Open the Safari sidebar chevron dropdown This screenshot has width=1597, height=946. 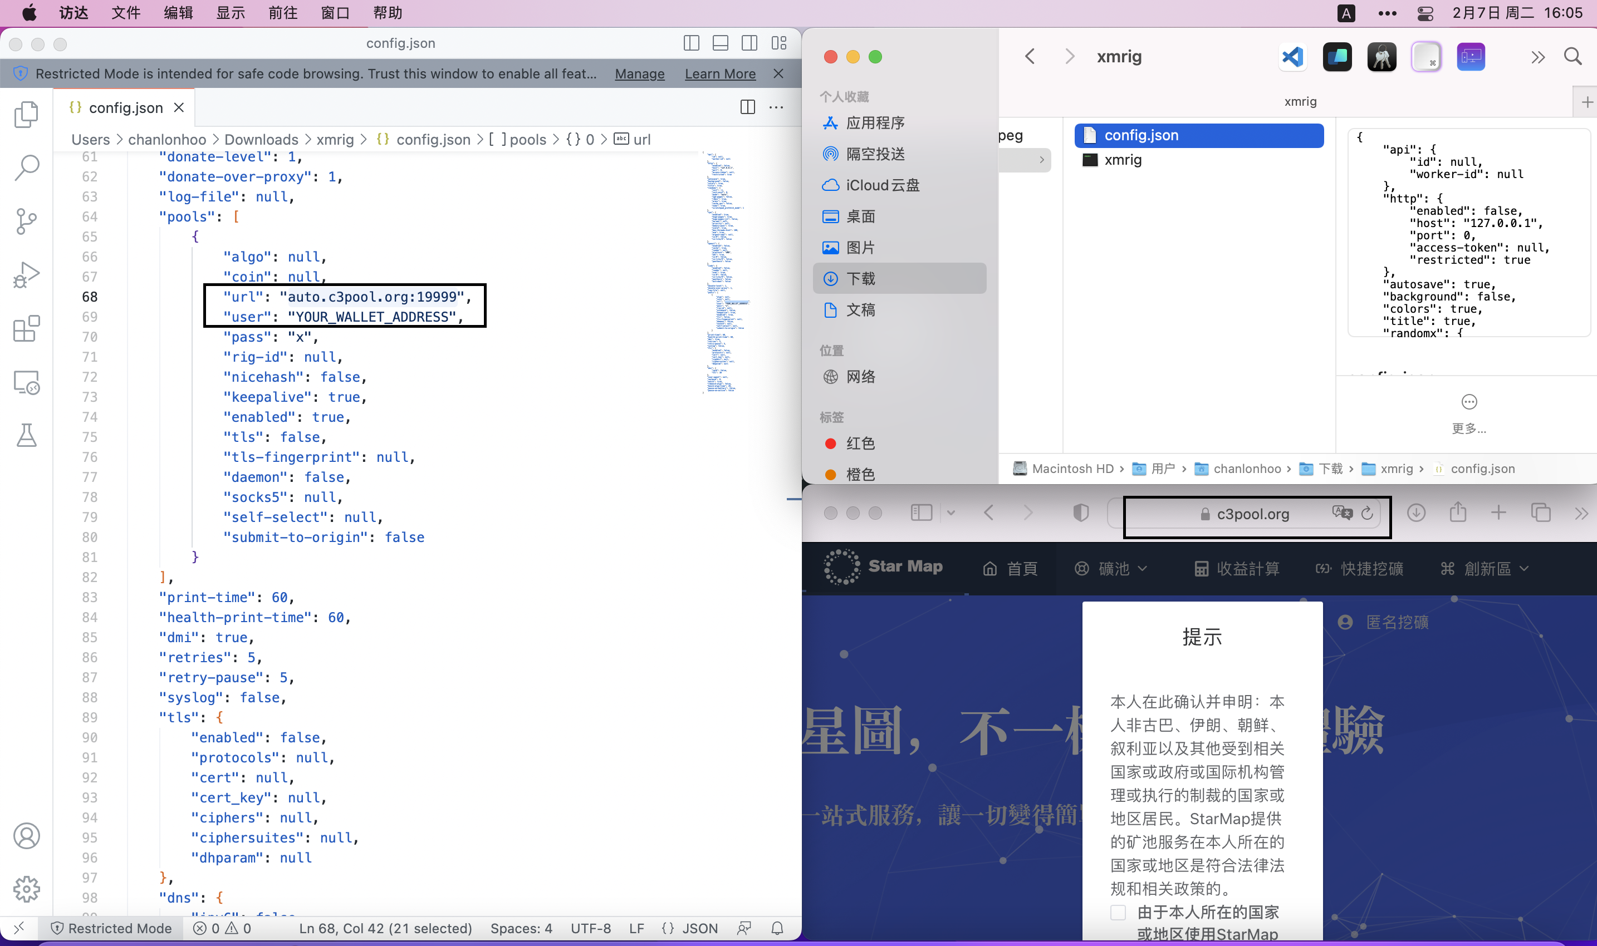(951, 513)
